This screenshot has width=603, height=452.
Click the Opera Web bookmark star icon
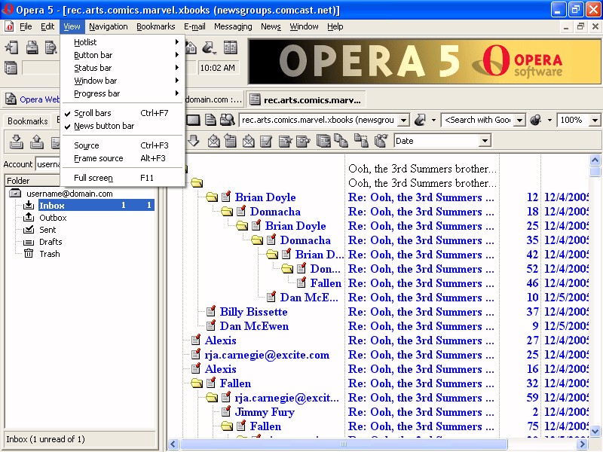pos(11,99)
